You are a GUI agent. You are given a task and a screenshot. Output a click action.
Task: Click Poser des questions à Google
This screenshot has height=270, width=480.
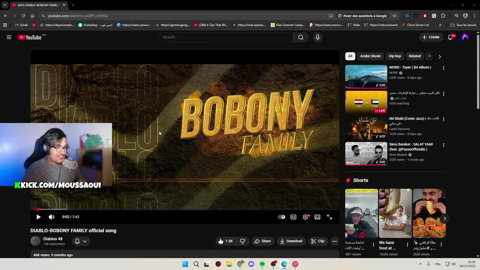pos(363,16)
